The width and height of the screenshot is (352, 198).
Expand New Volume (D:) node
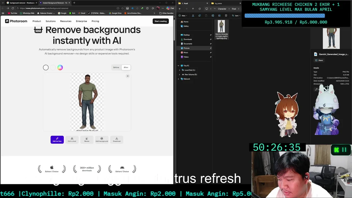180,75
